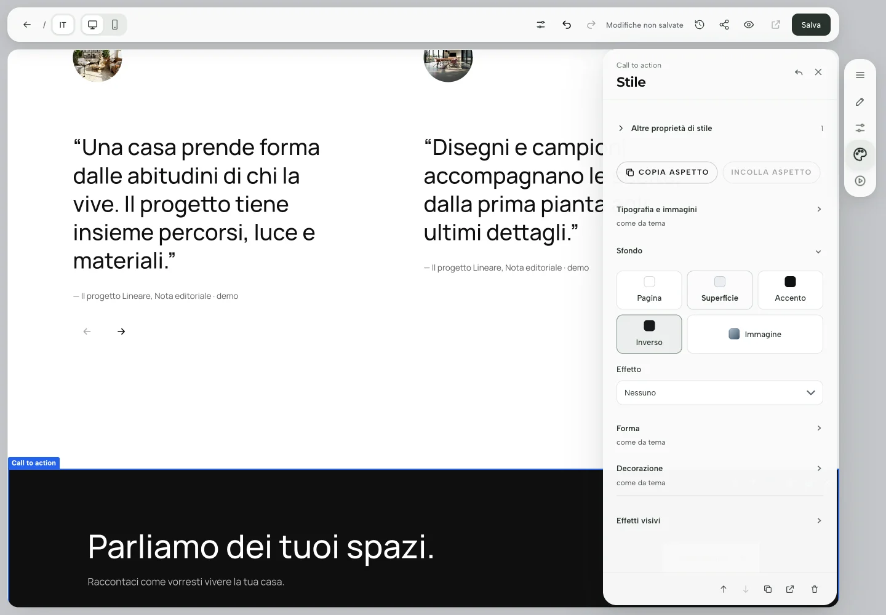Click the heading Parliamo dei tuoi spazi
Screen dimensions: 886x615
click(261, 546)
